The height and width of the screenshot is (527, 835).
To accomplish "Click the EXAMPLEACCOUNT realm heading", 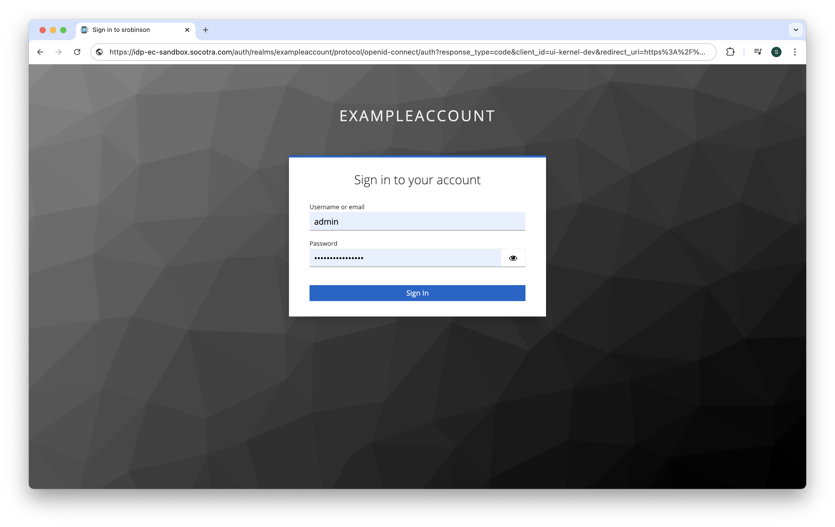I will click(x=417, y=115).
